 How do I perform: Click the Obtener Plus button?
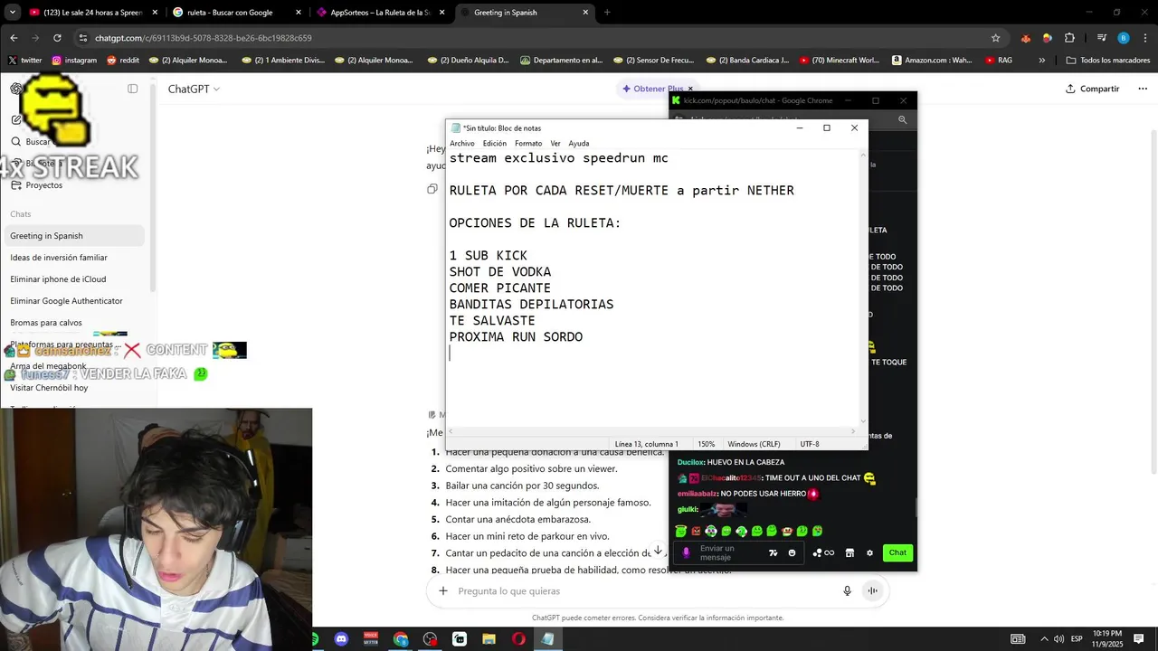pos(652,89)
